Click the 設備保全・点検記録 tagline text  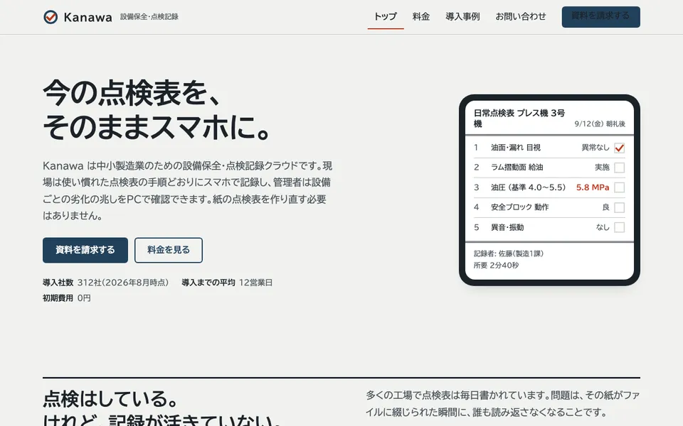tap(149, 17)
